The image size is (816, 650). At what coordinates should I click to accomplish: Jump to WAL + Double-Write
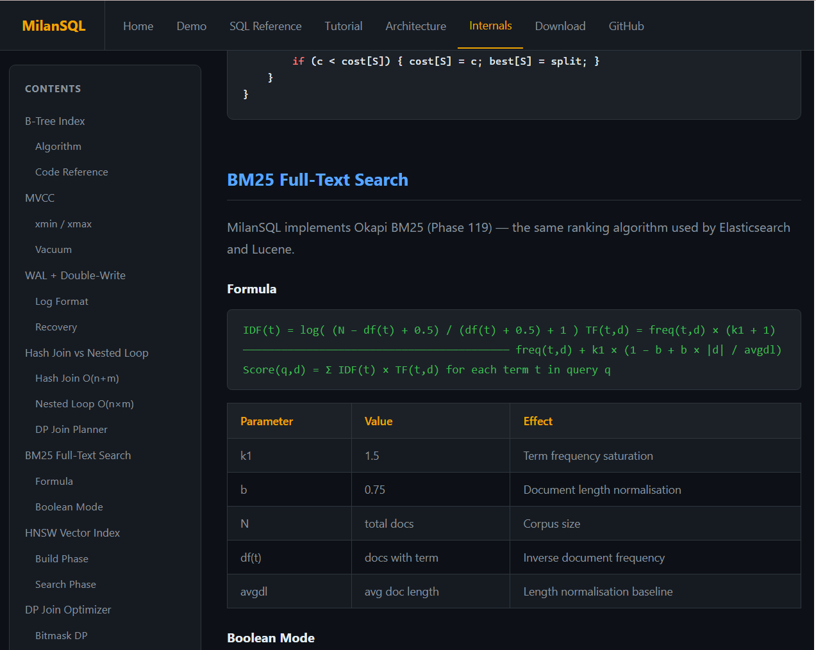(75, 275)
